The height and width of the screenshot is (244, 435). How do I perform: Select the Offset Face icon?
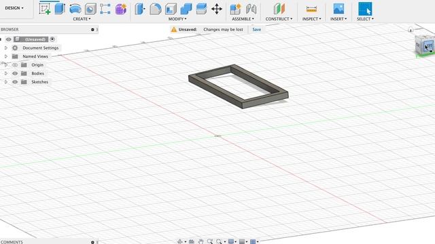point(201,9)
